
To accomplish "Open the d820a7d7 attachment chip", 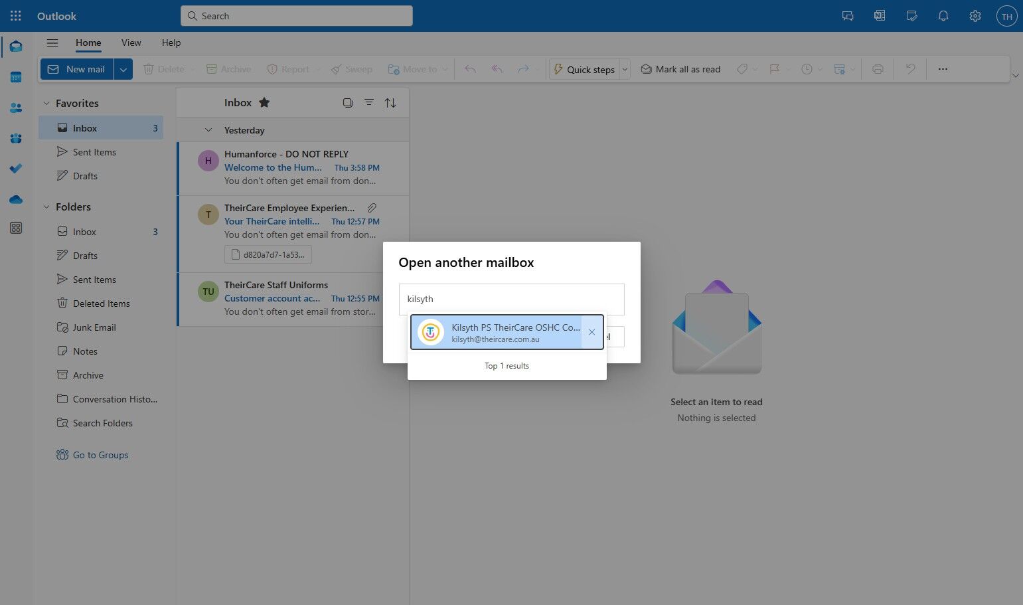I will pos(268,254).
